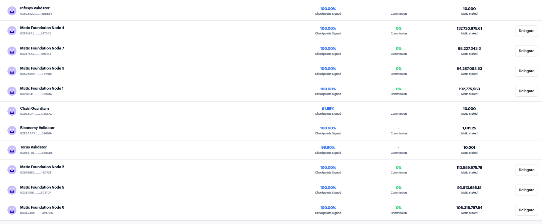Click Chain Guardians 91.55% checkpoints value
Screen dimensions: 542x224
click(x=328, y=109)
